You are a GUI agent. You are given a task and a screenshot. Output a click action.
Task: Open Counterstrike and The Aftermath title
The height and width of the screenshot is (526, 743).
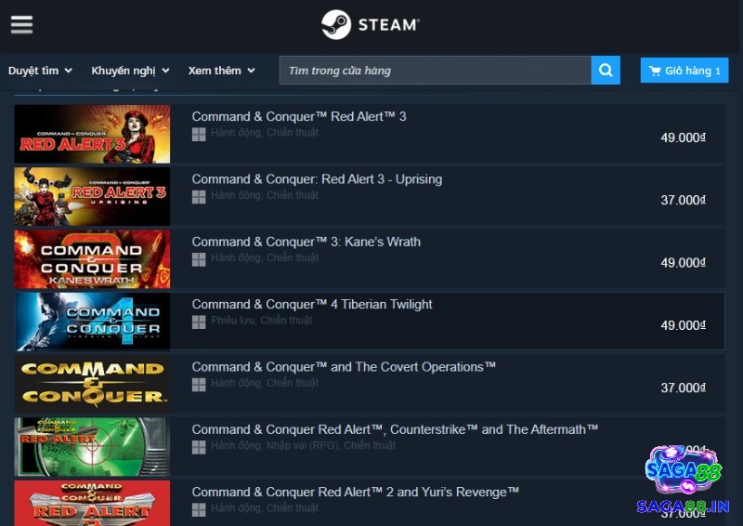click(x=395, y=429)
